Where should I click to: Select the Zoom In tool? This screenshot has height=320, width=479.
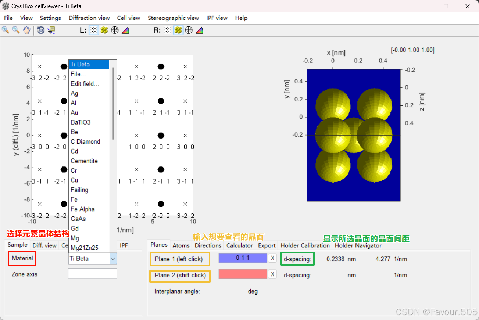[6, 30]
